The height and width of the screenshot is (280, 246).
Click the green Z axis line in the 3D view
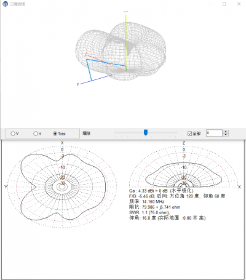(x=126, y=41)
